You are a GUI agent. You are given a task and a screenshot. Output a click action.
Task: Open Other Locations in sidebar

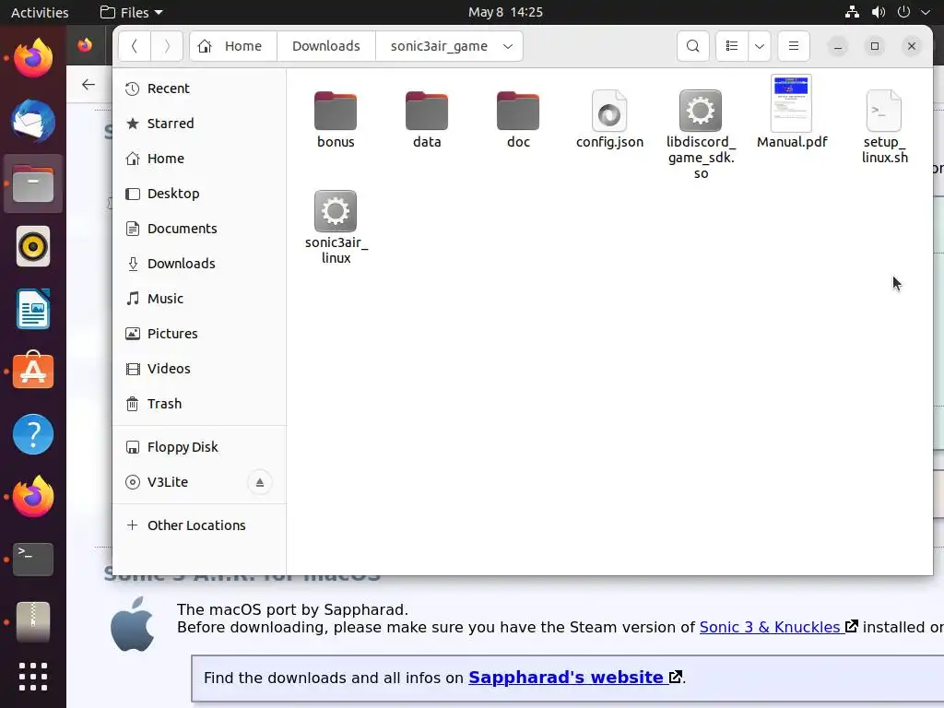[199, 525]
